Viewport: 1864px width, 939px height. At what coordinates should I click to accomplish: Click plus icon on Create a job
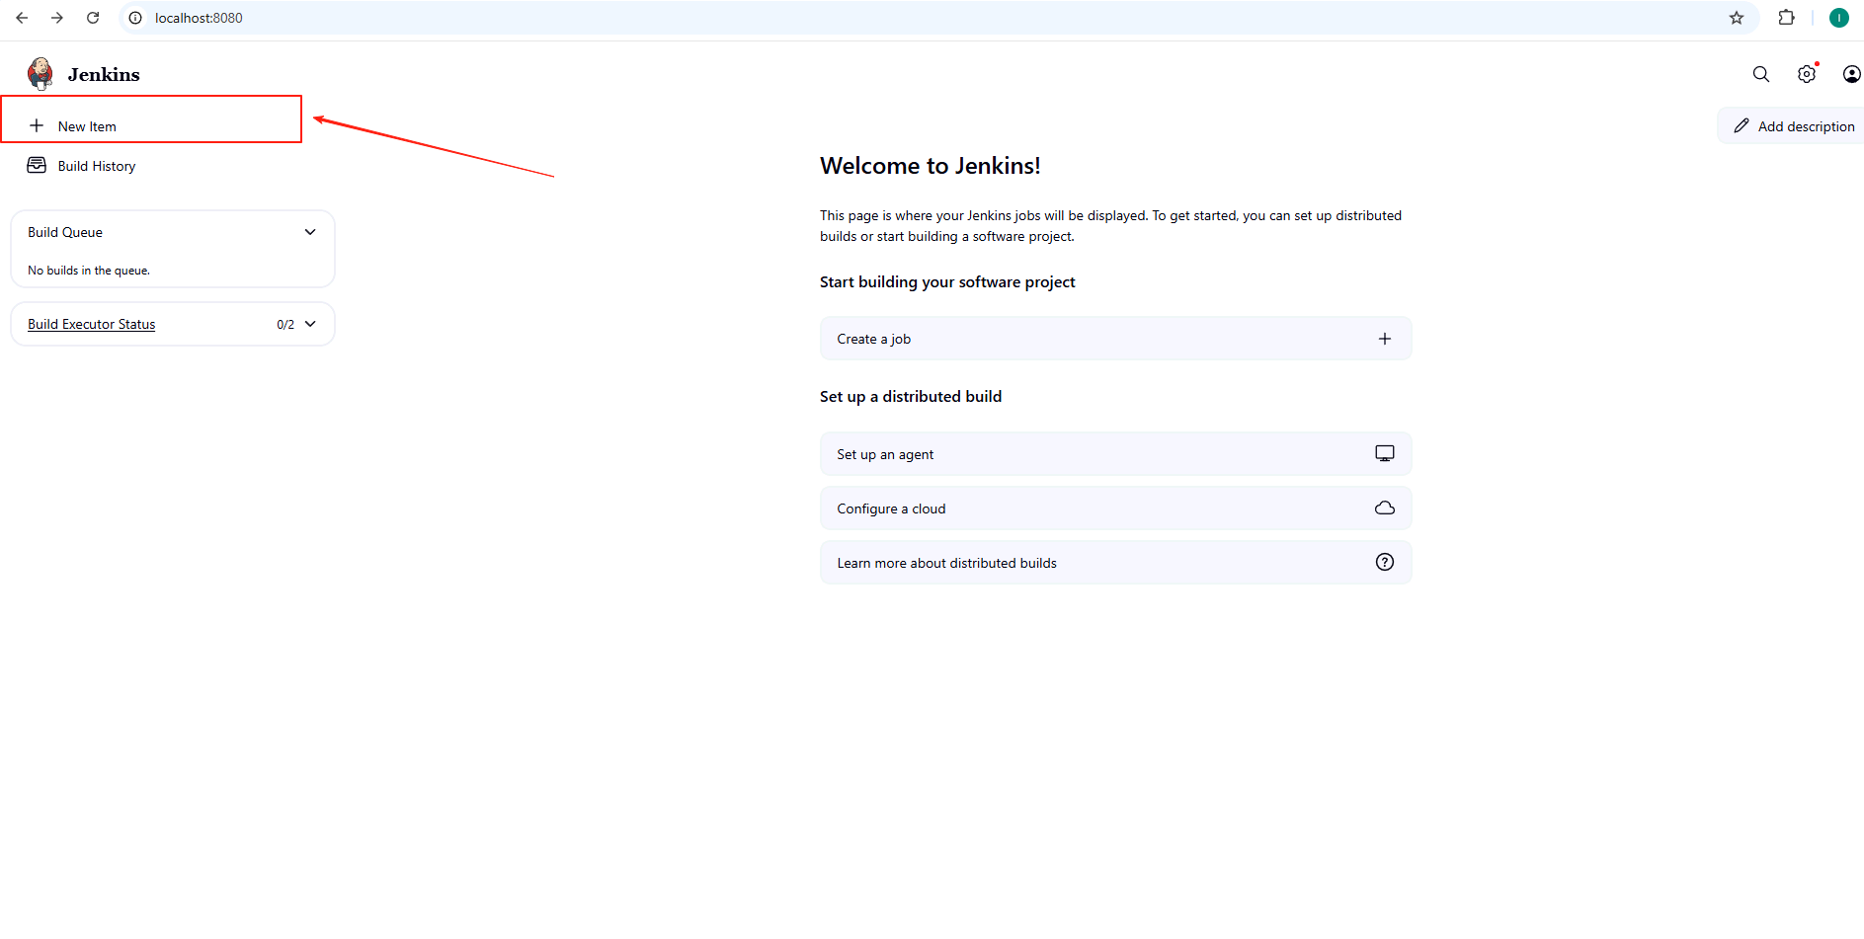click(x=1385, y=339)
